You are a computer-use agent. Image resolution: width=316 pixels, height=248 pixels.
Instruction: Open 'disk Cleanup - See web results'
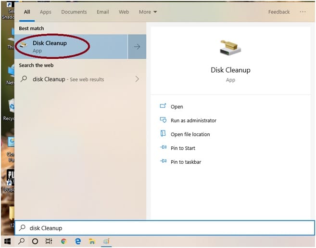(x=80, y=79)
